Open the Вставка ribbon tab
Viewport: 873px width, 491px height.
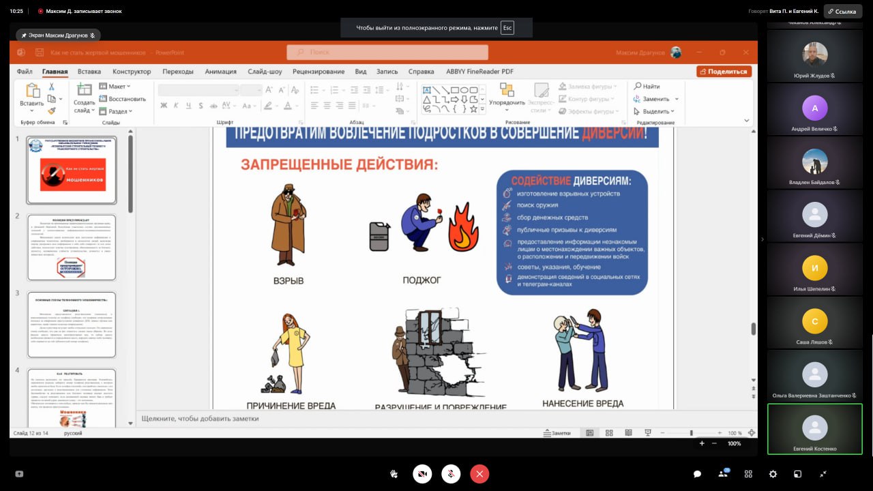pos(89,72)
